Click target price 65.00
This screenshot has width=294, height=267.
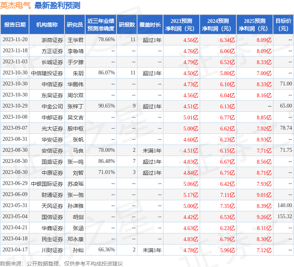coord(286,106)
